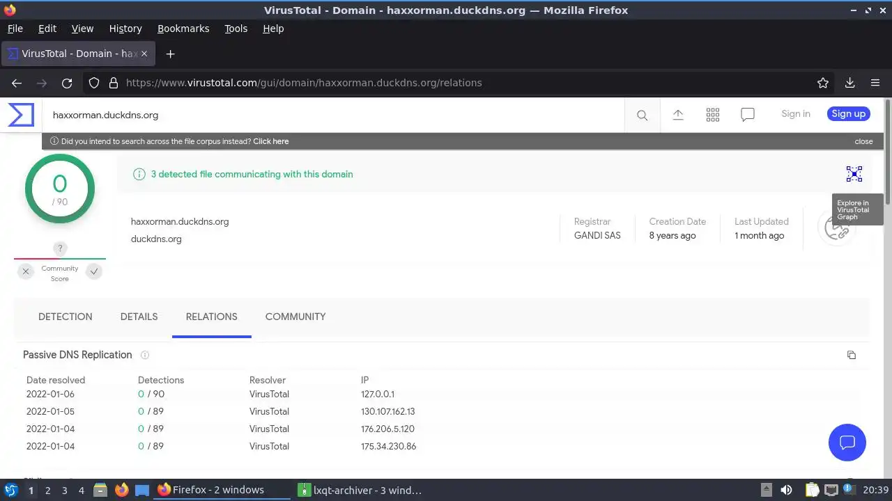Reload the current page
Screen dimensions: 892x501
(x=67, y=83)
